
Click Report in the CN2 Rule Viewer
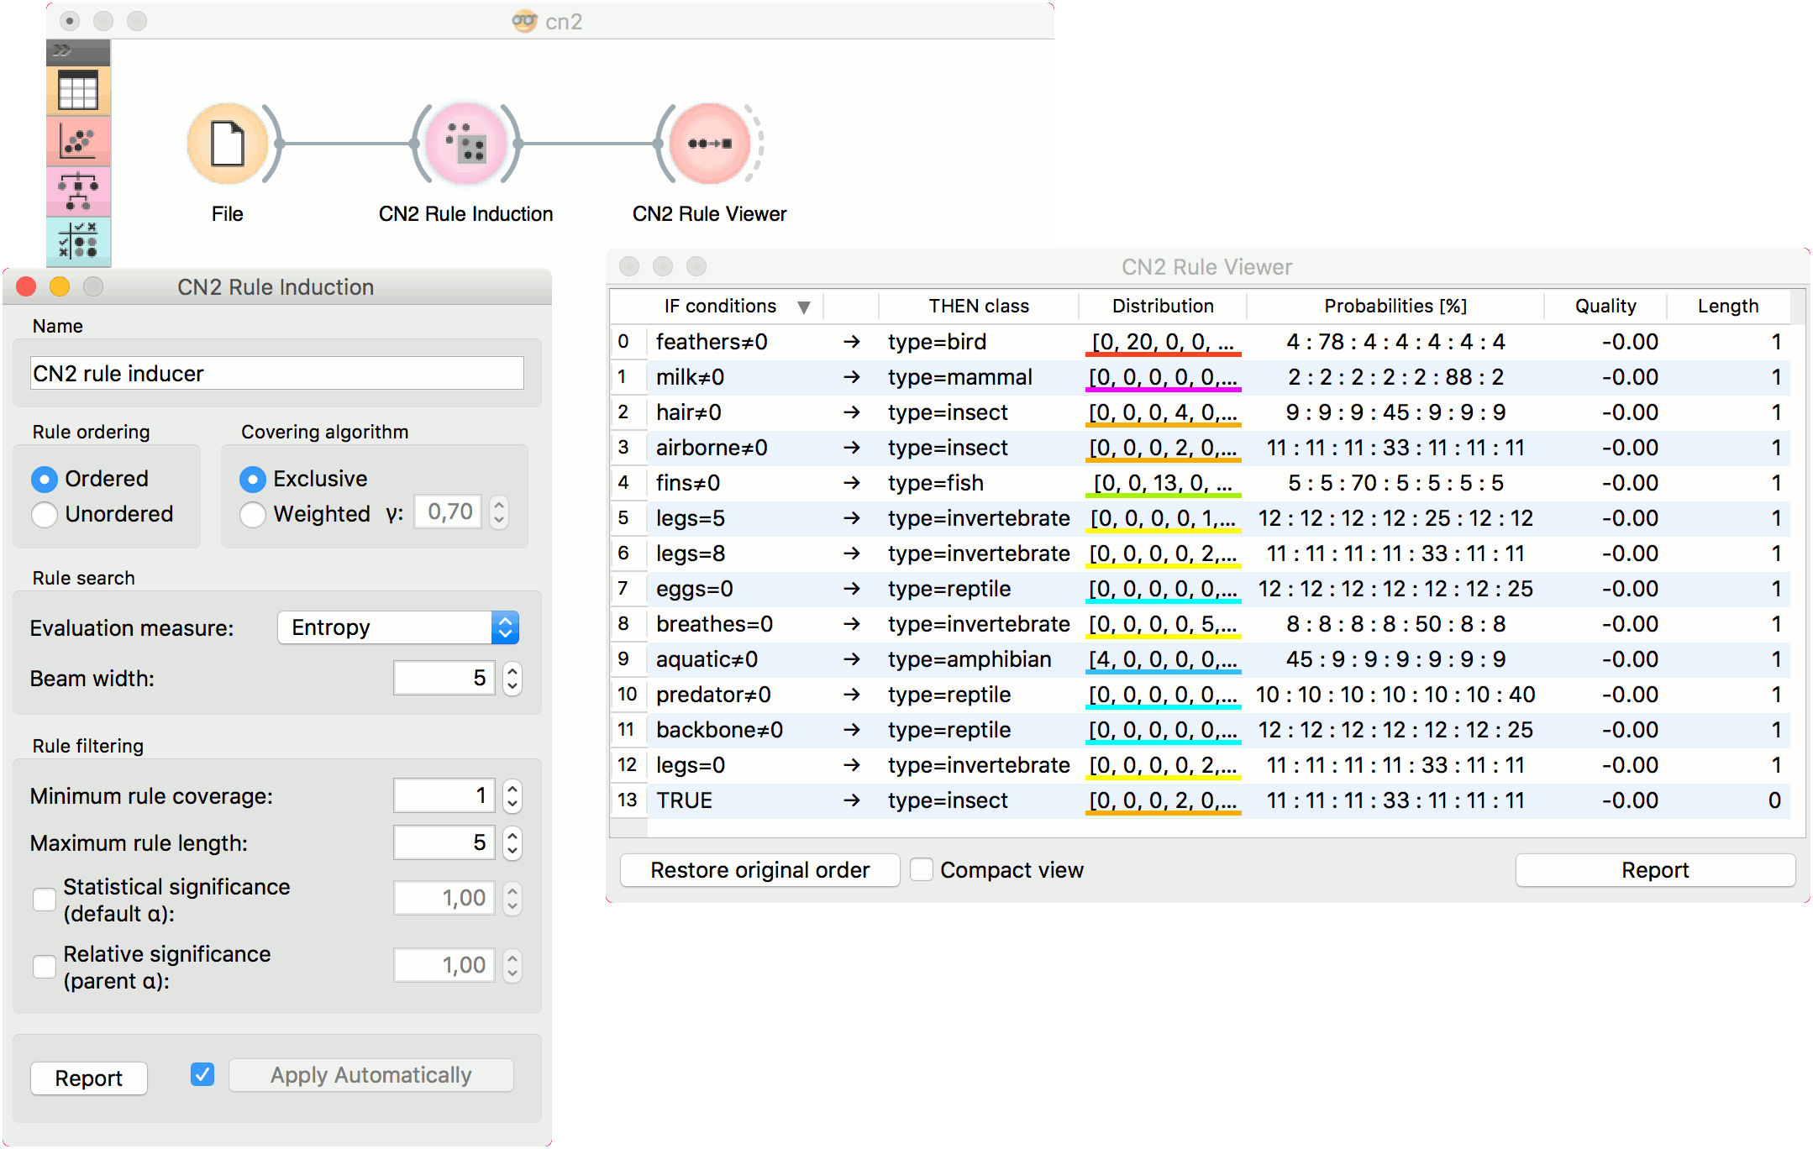(1654, 870)
